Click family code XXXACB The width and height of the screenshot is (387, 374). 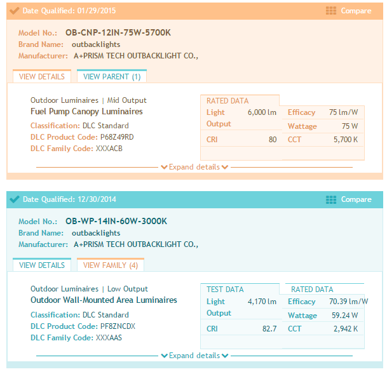[109, 149]
